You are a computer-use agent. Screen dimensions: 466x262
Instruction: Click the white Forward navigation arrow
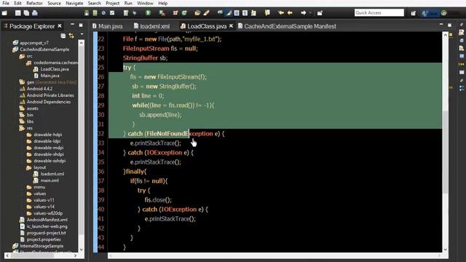[x=304, y=13]
